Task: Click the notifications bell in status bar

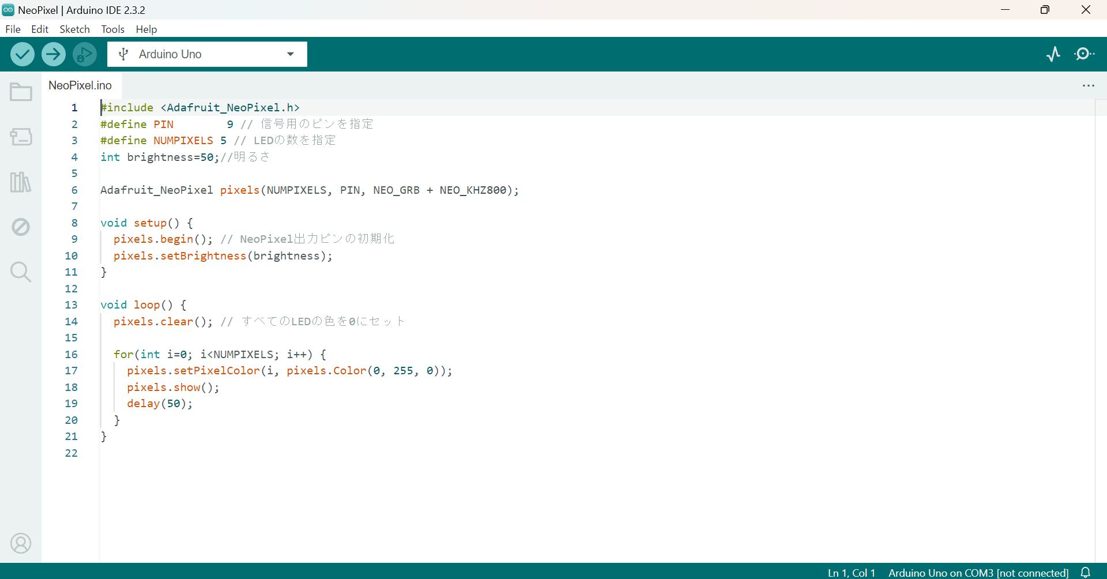Action: tap(1086, 572)
